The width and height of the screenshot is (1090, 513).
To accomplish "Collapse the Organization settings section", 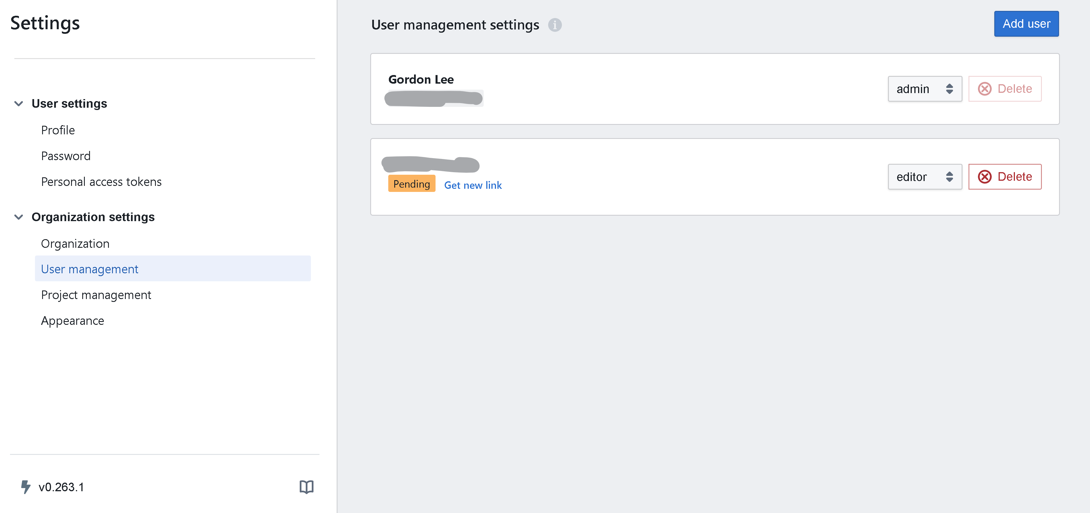I will pos(19,217).
